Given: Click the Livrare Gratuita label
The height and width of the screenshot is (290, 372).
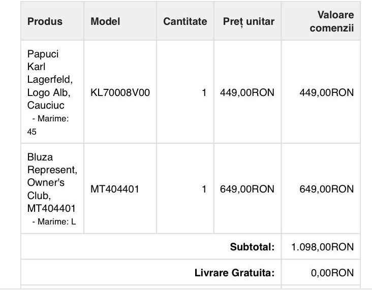Looking at the screenshot, I should (x=234, y=273).
